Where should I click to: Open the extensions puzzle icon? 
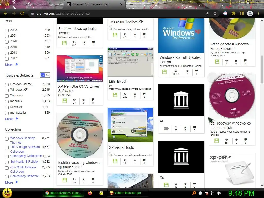click(233, 13)
